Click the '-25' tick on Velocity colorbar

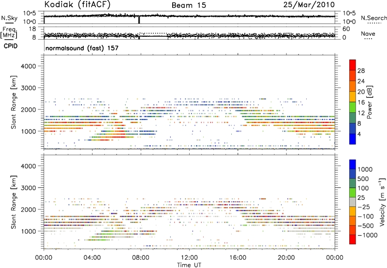tap(364, 207)
